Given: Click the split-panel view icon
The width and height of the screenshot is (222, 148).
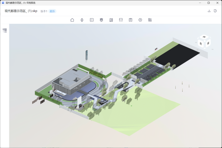Looking at the screenshot, I should pyautogui.click(x=91, y=20).
